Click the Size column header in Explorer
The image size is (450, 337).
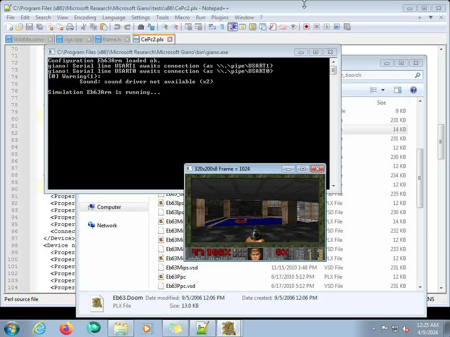381,102
